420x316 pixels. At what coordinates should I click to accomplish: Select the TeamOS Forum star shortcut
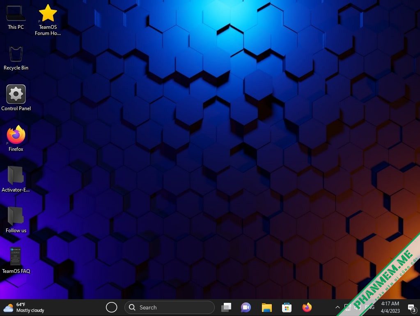tap(48, 20)
